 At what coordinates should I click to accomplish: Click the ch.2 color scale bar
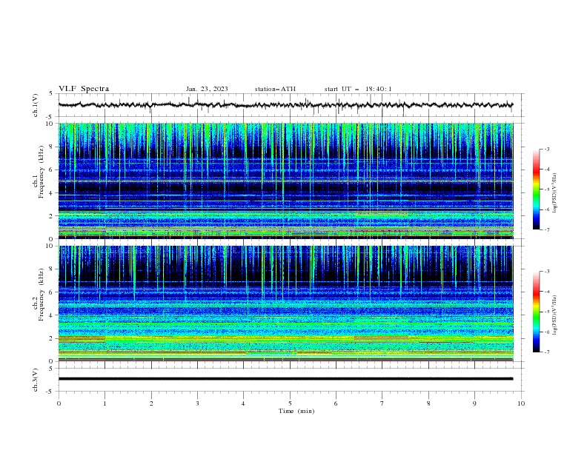click(537, 312)
